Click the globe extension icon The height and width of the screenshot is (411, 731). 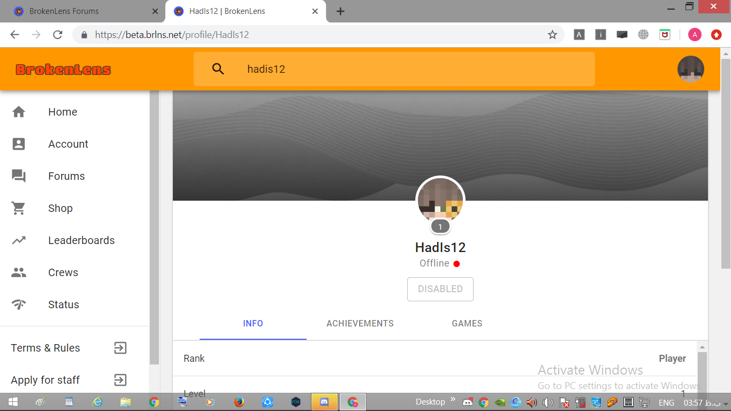pyautogui.click(x=643, y=35)
